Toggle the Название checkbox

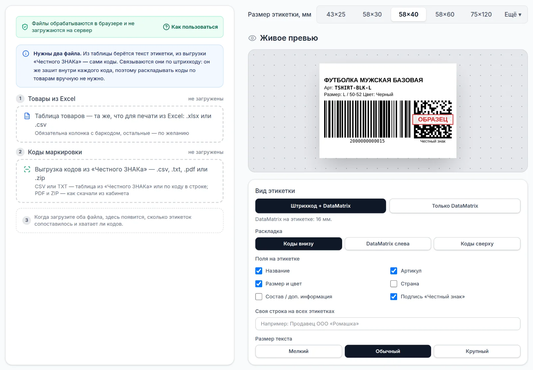click(x=259, y=271)
